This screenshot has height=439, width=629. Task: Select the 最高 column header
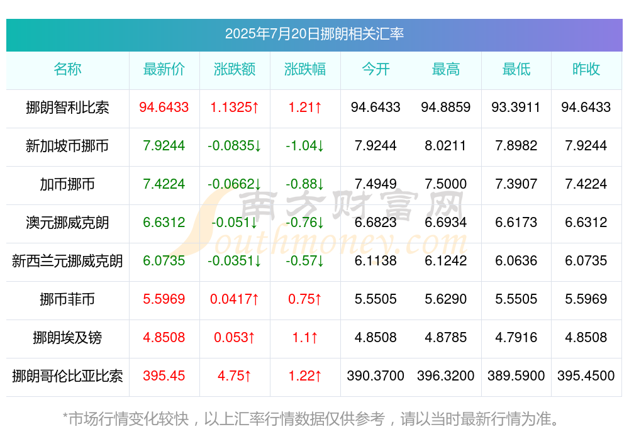446,69
